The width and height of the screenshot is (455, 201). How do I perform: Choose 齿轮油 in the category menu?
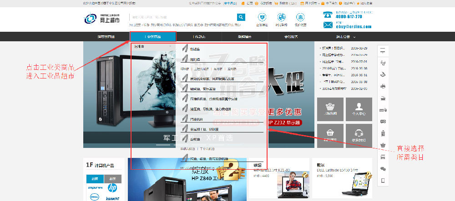195,139
